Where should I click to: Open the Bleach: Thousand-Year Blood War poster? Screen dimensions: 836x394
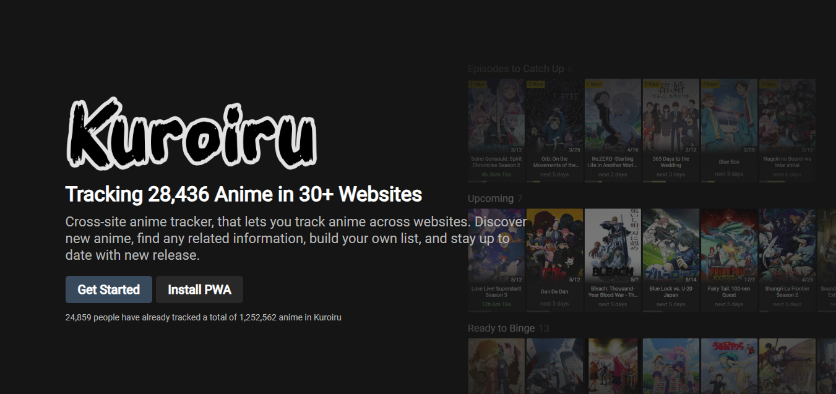613,246
